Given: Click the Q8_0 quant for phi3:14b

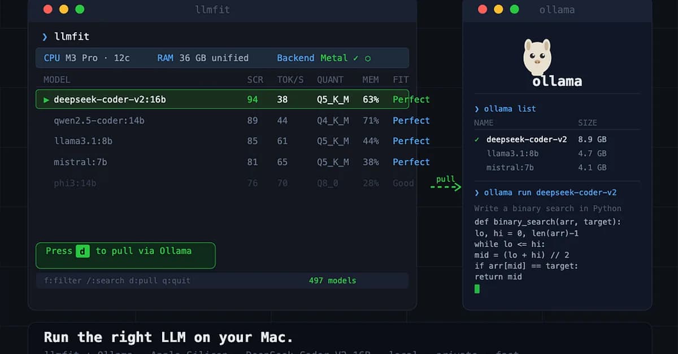Looking at the screenshot, I should pos(328,183).
